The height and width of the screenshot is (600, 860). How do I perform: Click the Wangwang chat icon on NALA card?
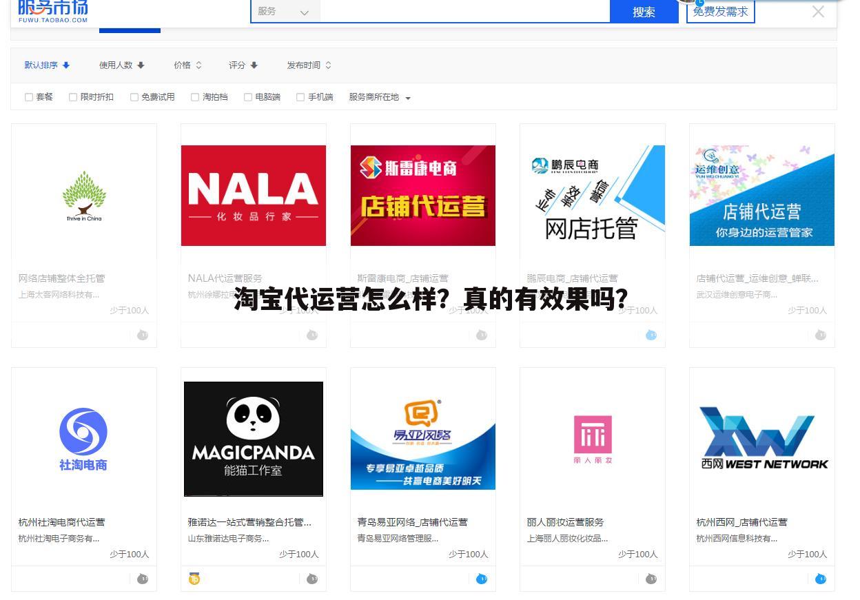(312, 335)
